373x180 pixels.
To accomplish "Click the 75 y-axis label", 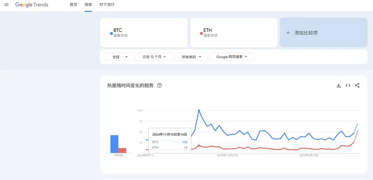I will 141,121.
